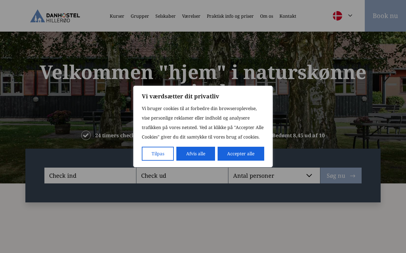
Task: Open the Kurser menu item
Action: pyautogui.click(x=117, y=16)
